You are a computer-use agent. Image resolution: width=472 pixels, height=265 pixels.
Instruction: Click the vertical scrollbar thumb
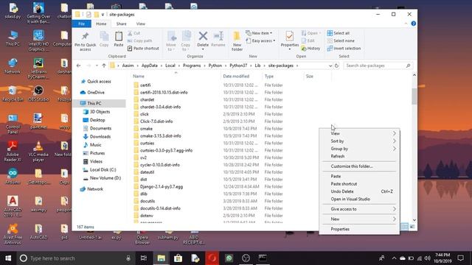pyautogui.click(x=414, y=96)
